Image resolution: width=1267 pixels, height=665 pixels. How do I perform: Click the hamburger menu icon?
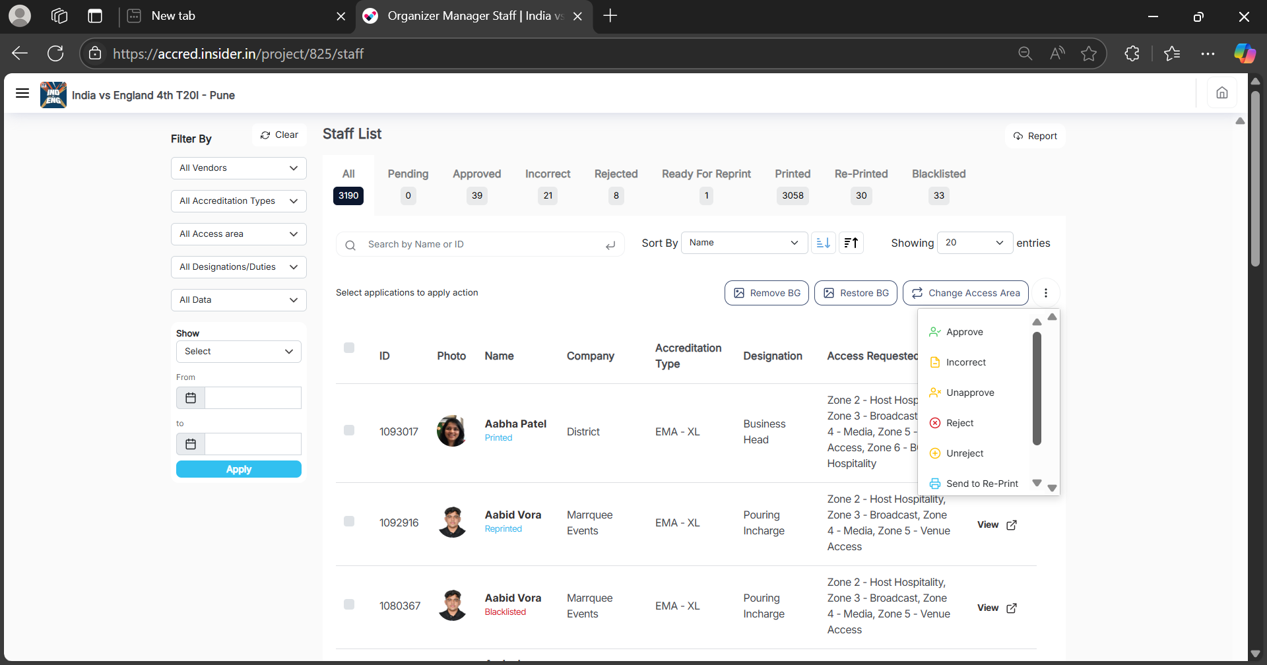click(22, 93)
